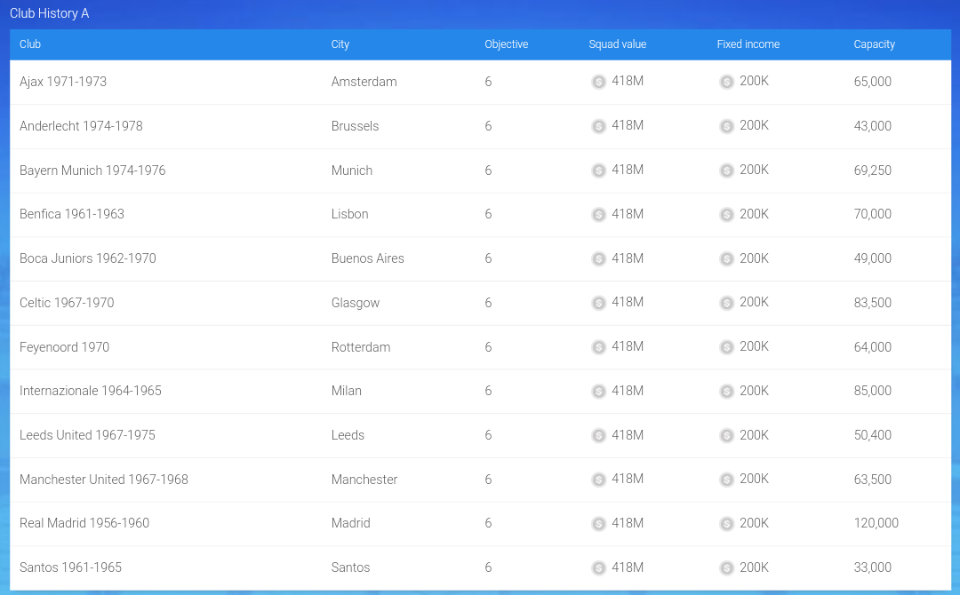Sort by the Fixed income column header

748,44
